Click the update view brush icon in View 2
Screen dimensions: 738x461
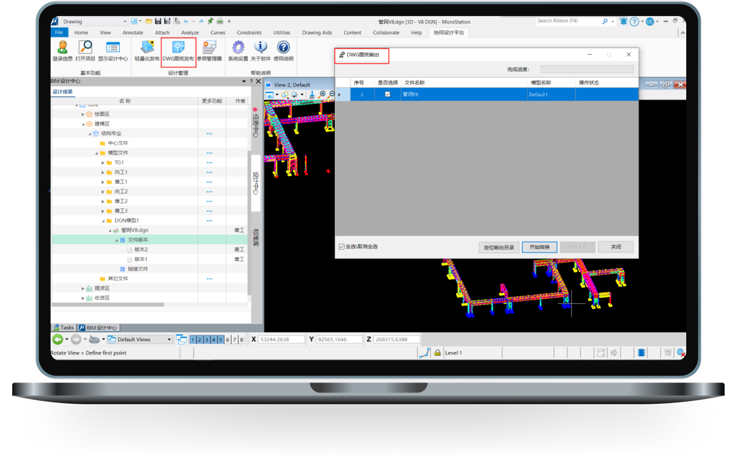click(x=312, y=95)
